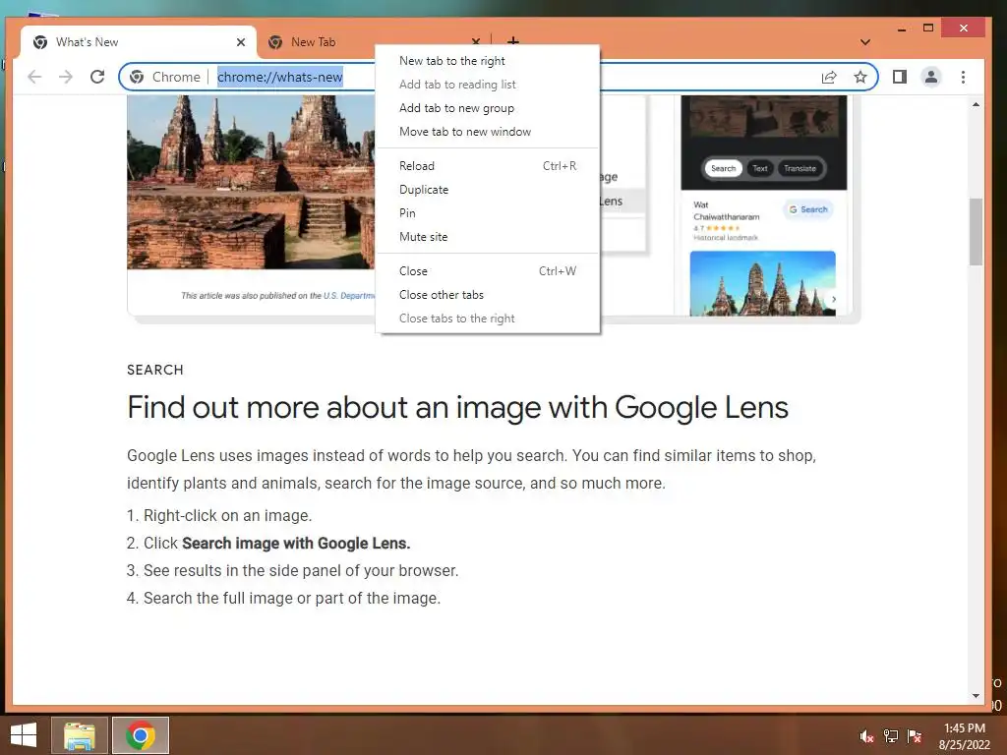Click next arrow on temple thumbnail

tap(834, 299)
